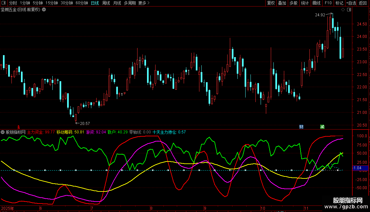Click the red event marker at chart bottom-left

click(x=19, y=127)
